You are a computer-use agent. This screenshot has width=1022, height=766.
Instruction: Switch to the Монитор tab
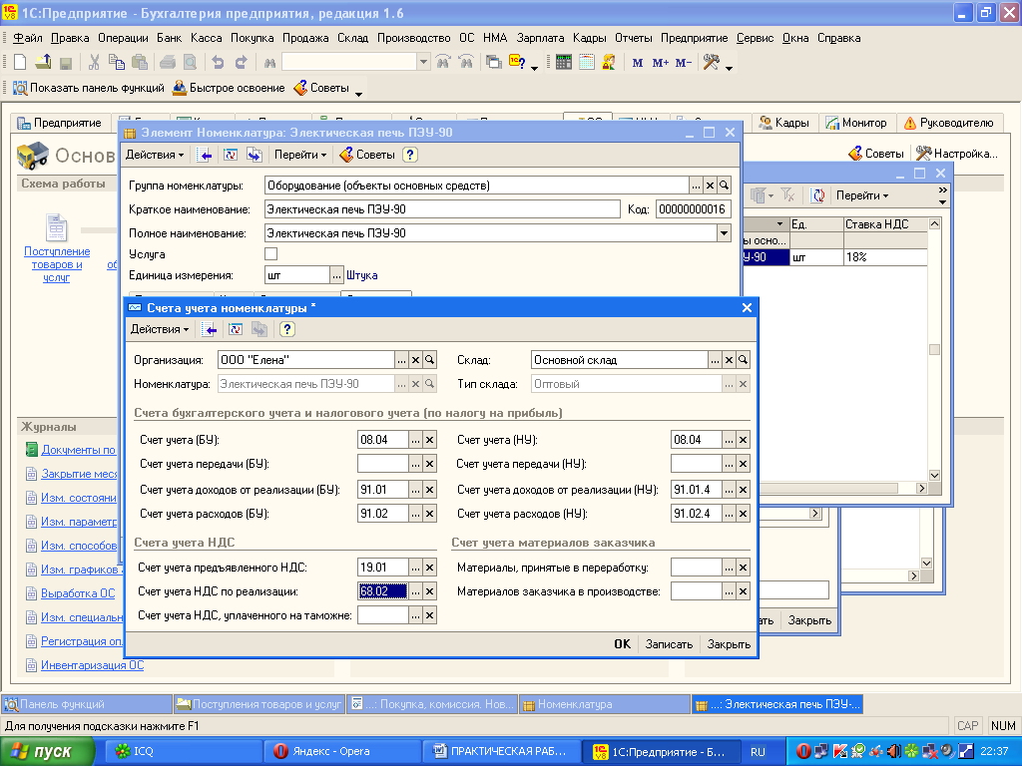[x=856, y=123]
